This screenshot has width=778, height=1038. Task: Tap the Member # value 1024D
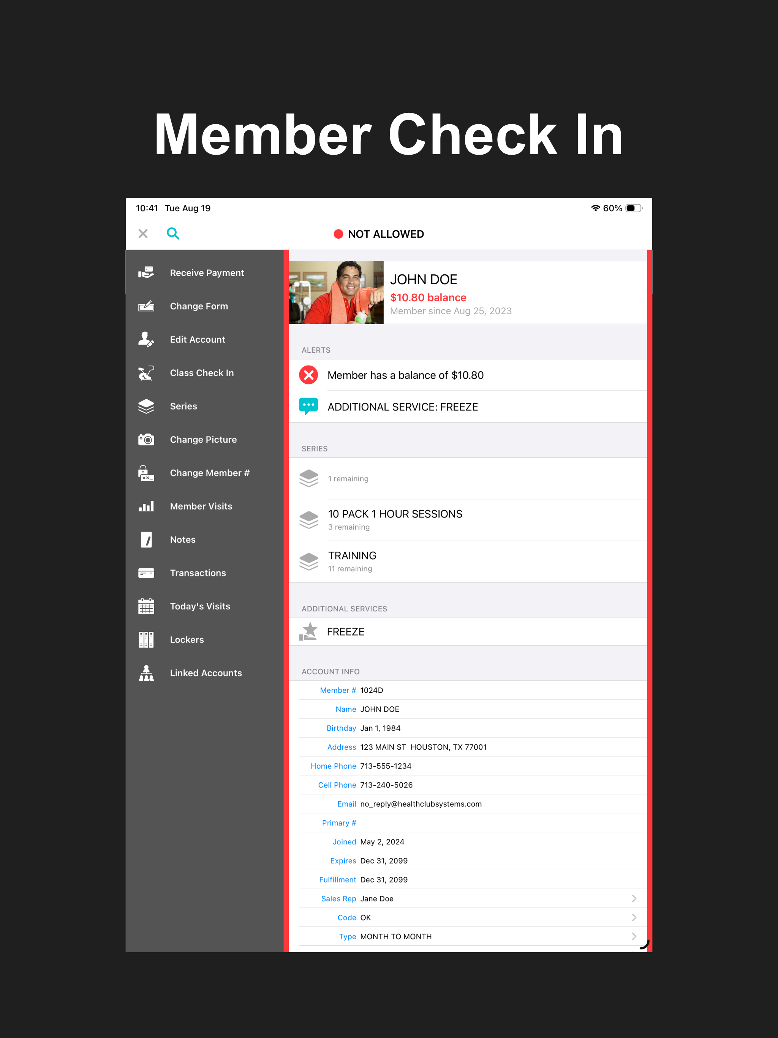(x=371, y=690)
